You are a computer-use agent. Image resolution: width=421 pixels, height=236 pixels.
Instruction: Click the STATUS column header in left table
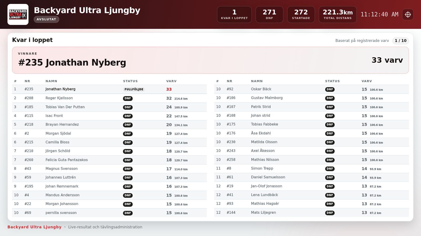(130, 81)
